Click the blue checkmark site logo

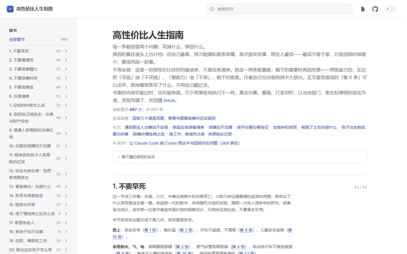(x=10, y=9)
